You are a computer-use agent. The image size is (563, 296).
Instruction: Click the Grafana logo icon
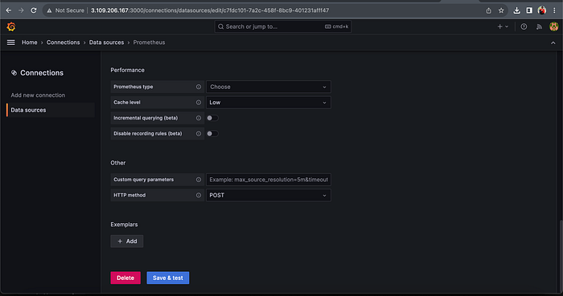(11, 26)
